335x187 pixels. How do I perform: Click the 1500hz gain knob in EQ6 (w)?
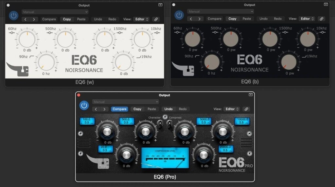point(104,39)
